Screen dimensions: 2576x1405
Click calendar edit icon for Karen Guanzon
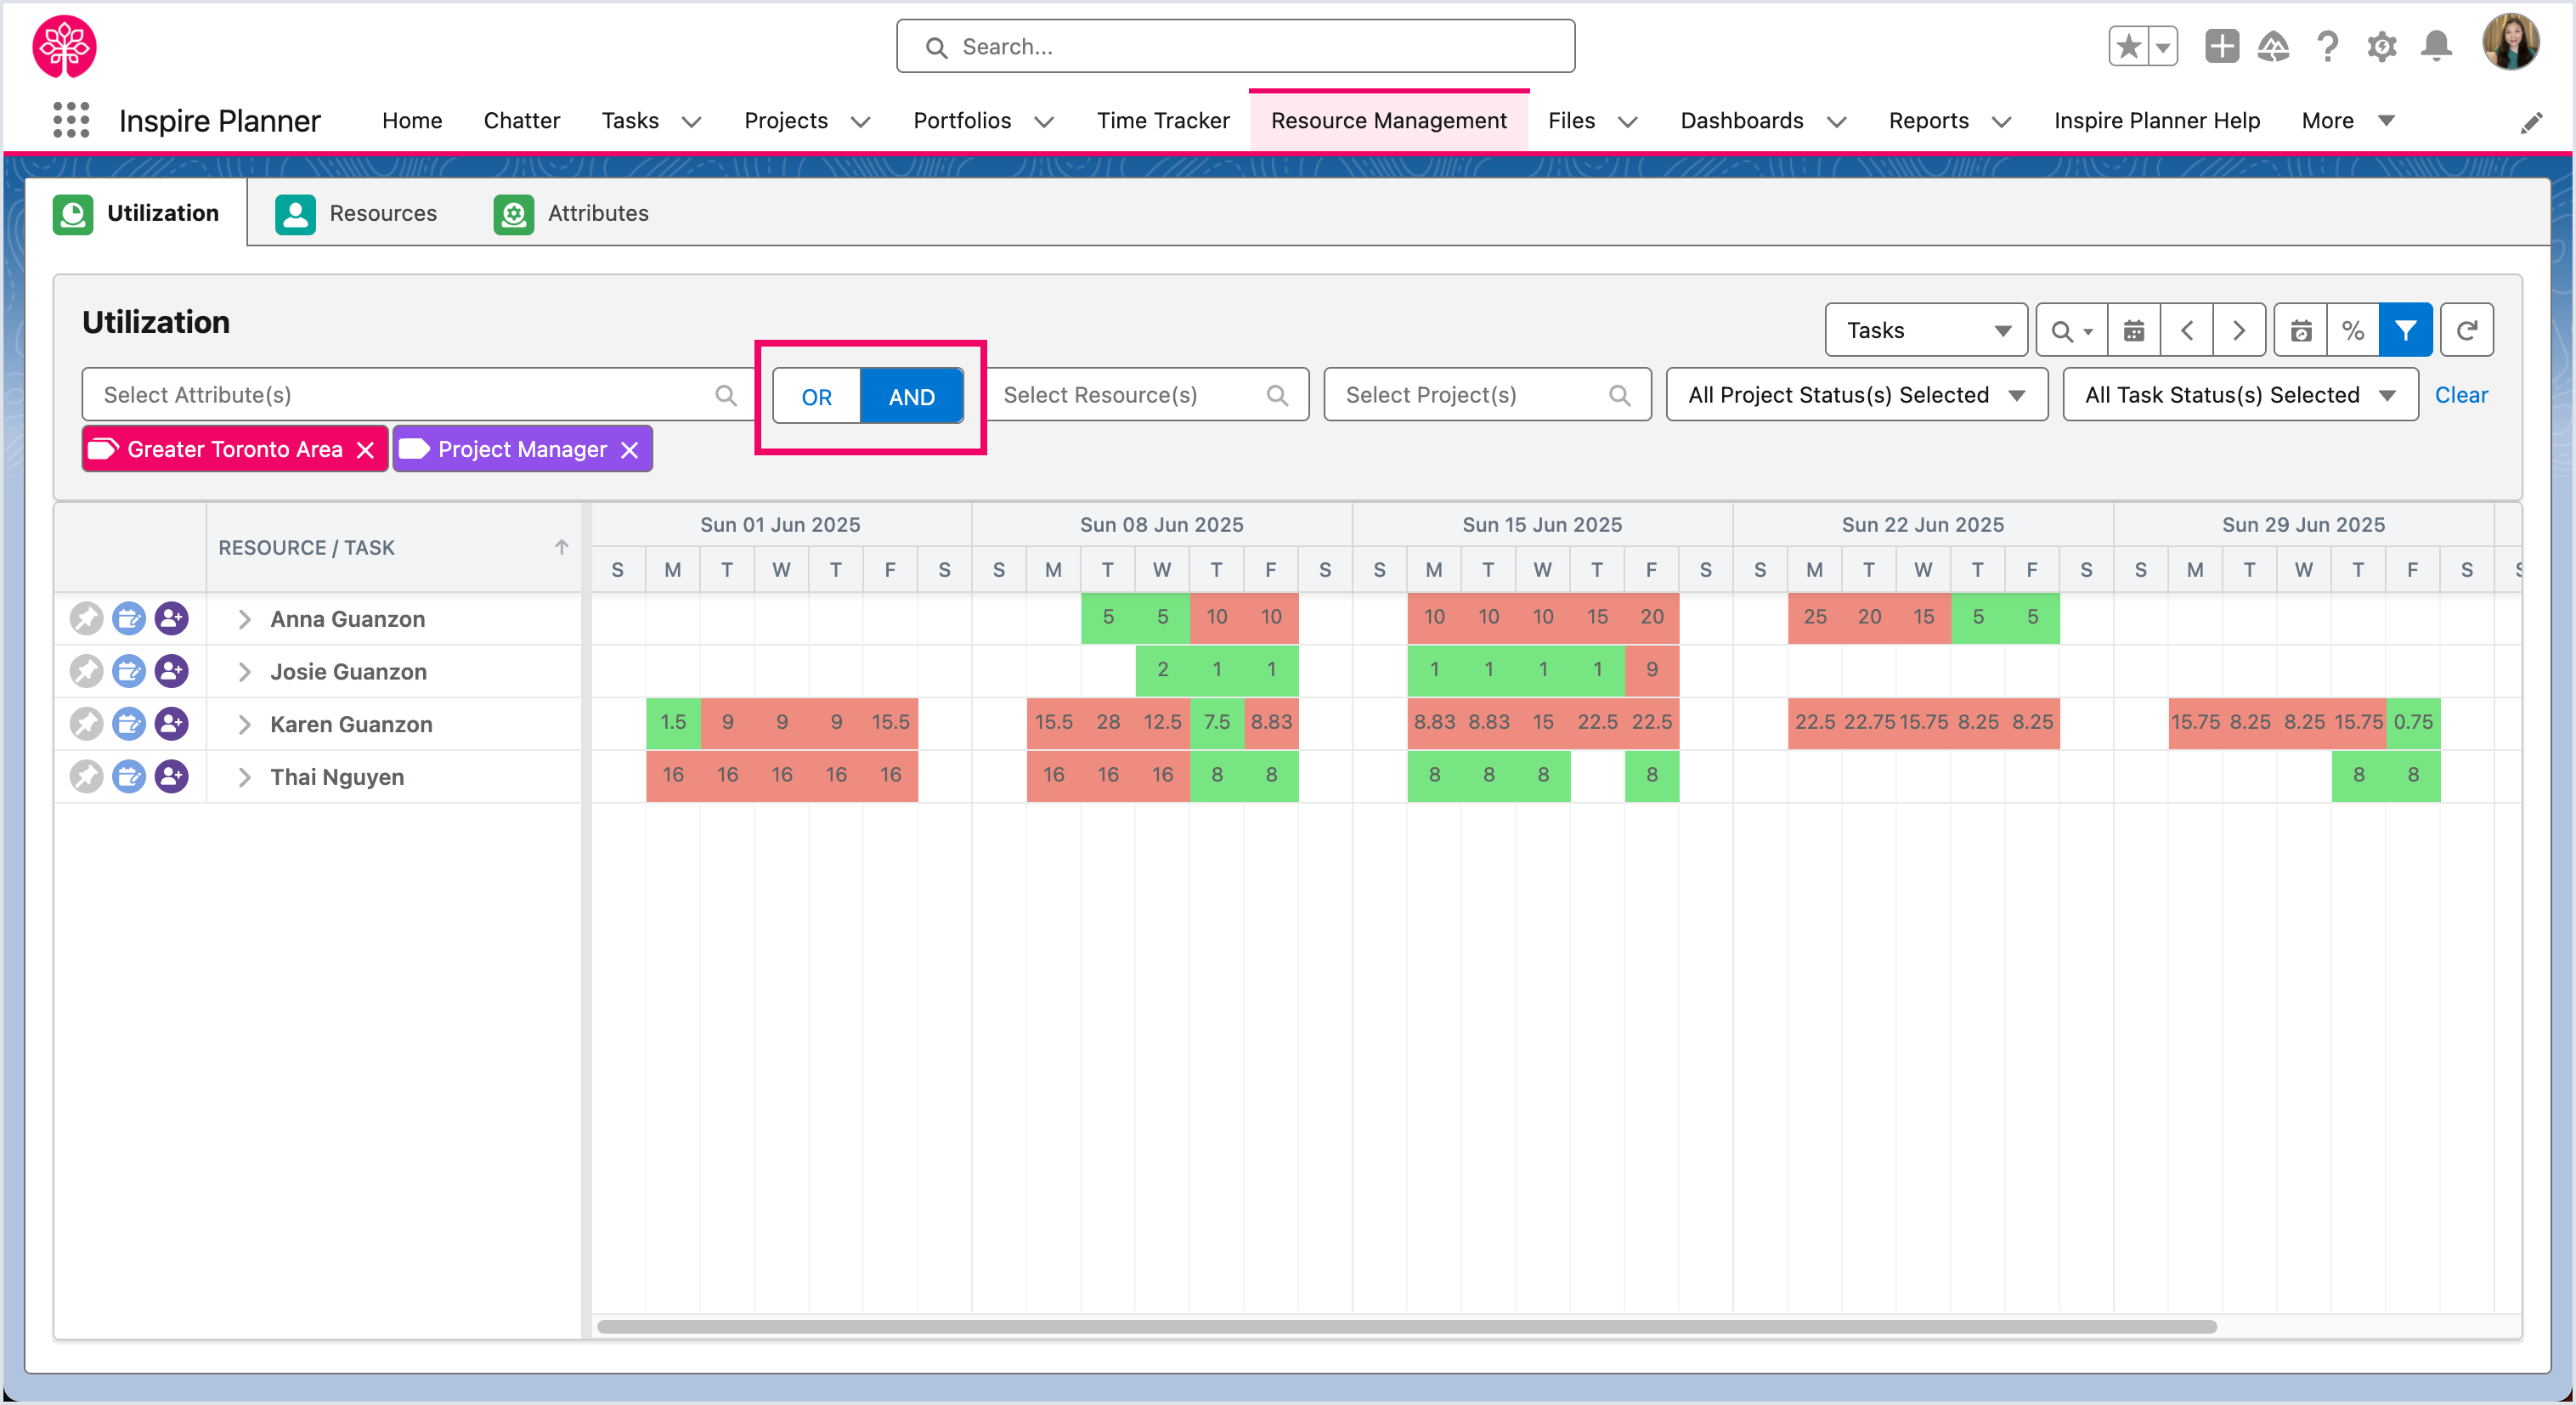[129, 724]
